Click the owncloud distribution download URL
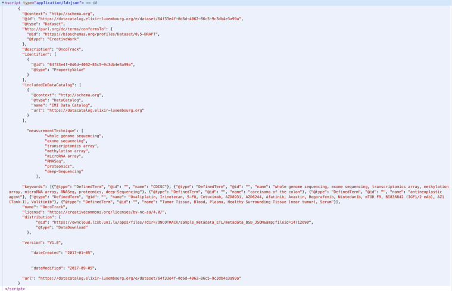This screenshot has height=291, width=452. tap(182, 222)
